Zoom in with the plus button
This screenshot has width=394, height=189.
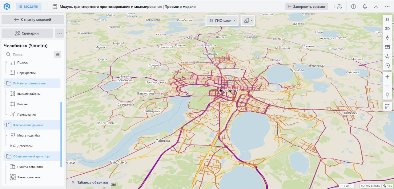387,77
